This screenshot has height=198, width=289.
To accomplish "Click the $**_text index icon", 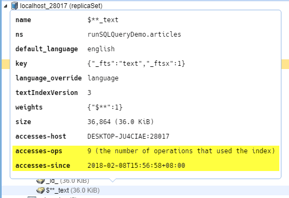I will click(x=41, y=190).
